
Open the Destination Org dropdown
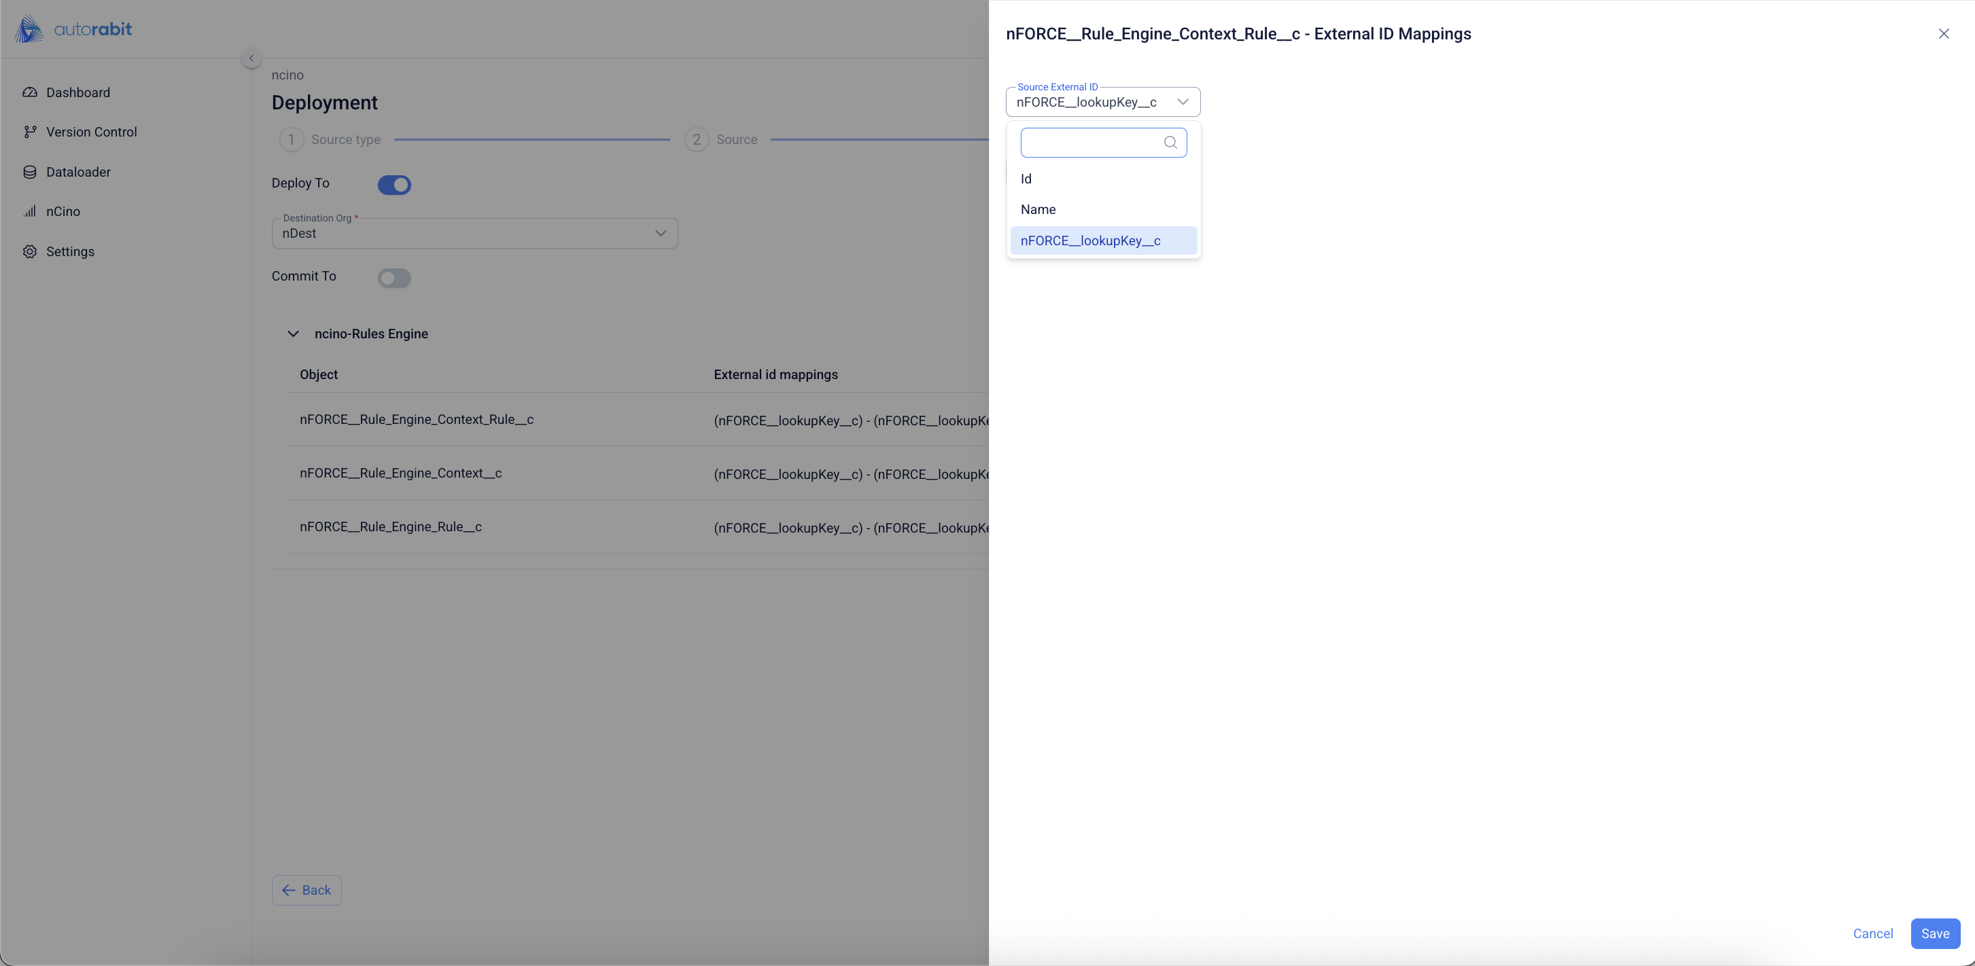point(474,234)
